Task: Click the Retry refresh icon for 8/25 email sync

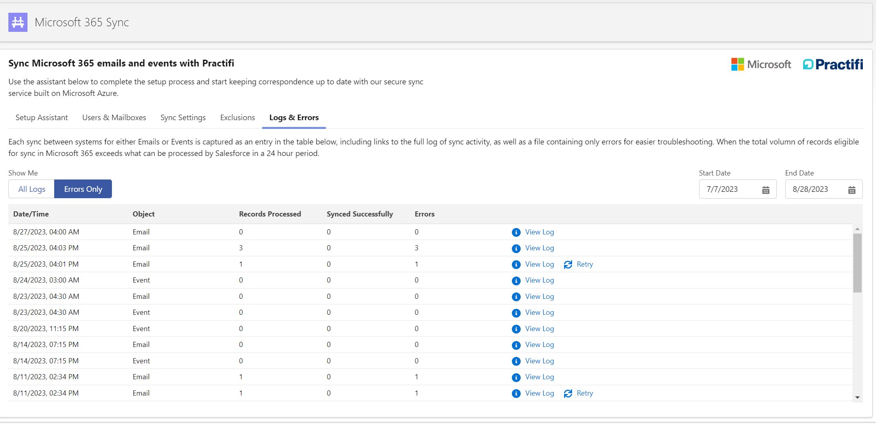Action: point(568,264)
